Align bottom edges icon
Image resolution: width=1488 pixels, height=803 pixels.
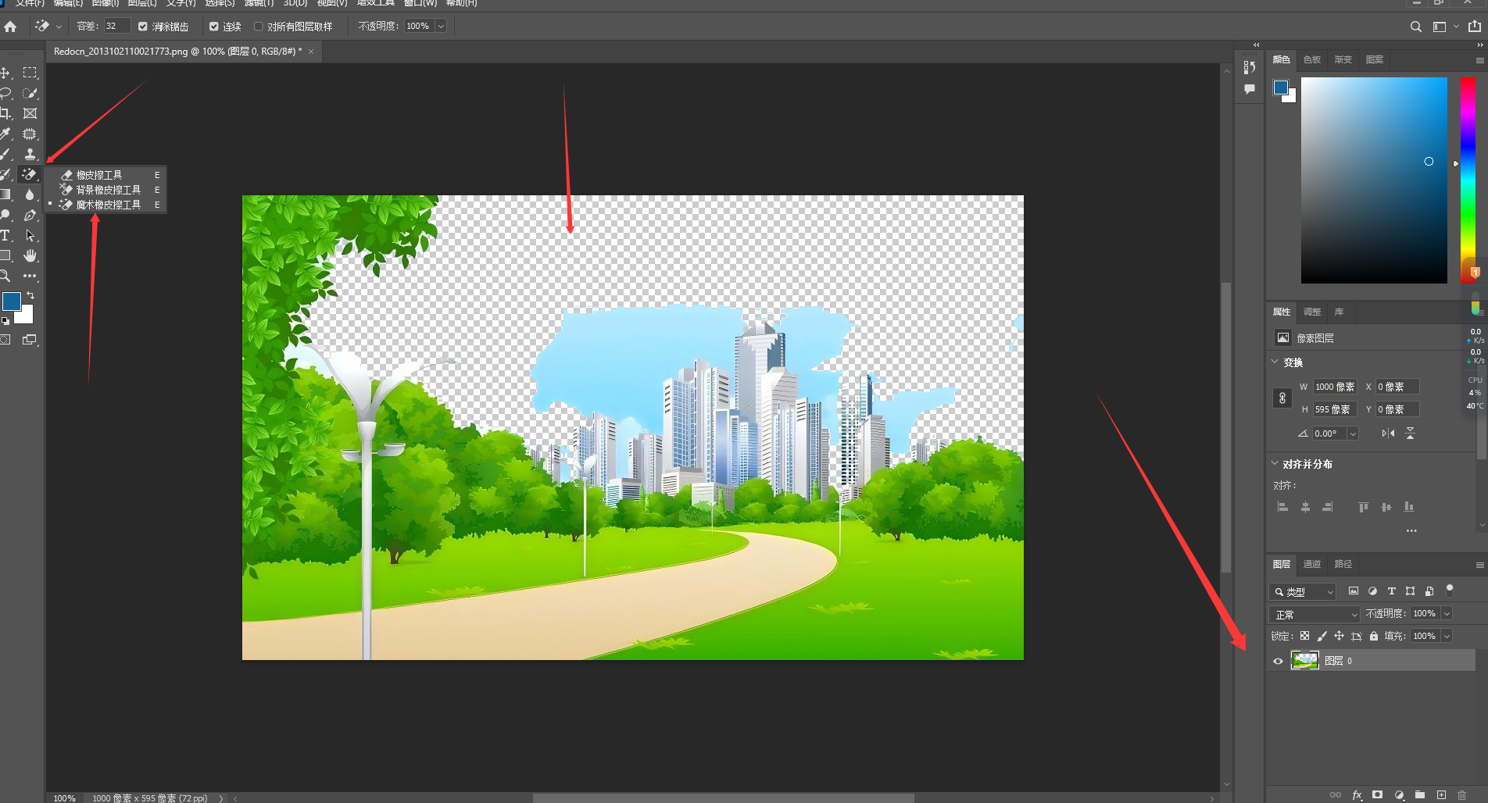(1408, 507)
